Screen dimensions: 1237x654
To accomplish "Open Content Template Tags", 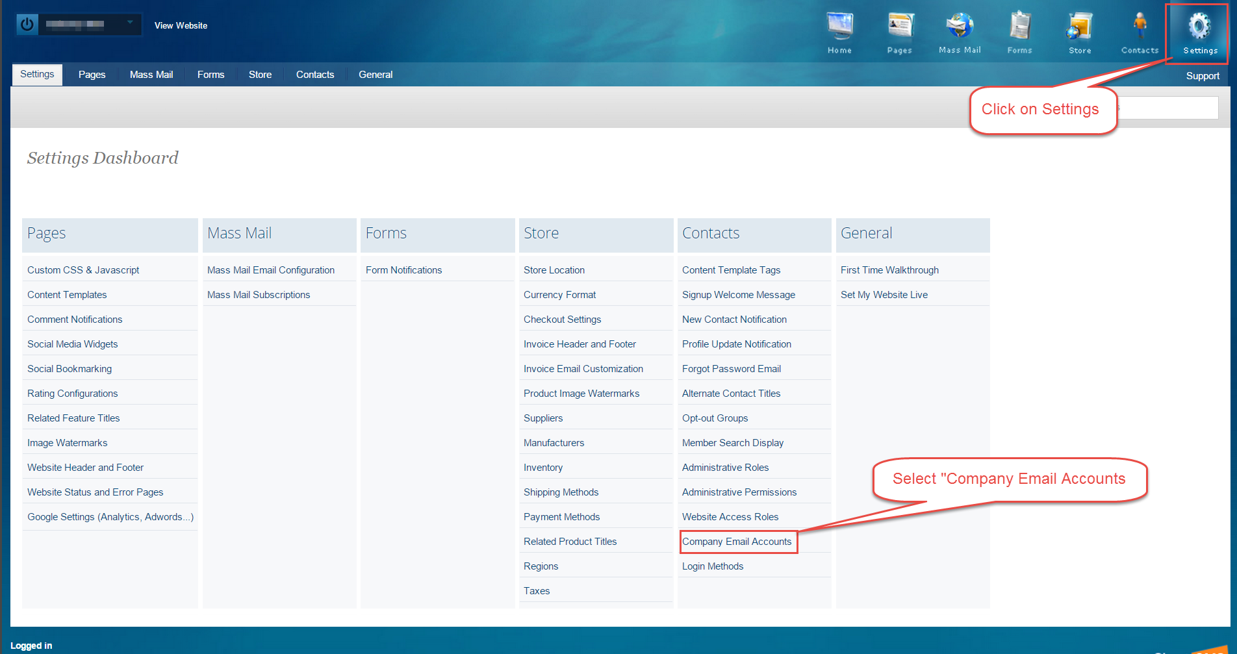I will (x=731, y=270).
